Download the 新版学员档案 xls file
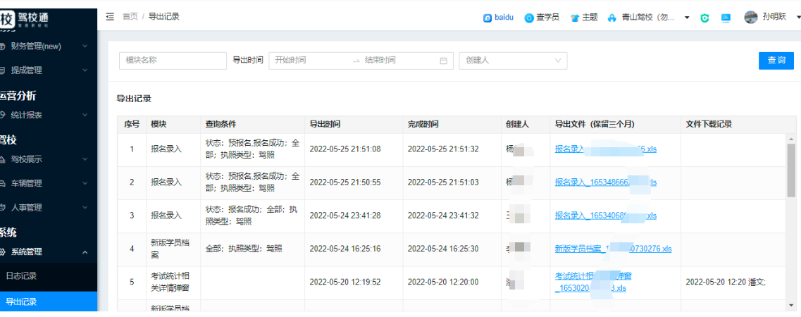This screenshot has width=801, height=317. (x=614, y=249)
